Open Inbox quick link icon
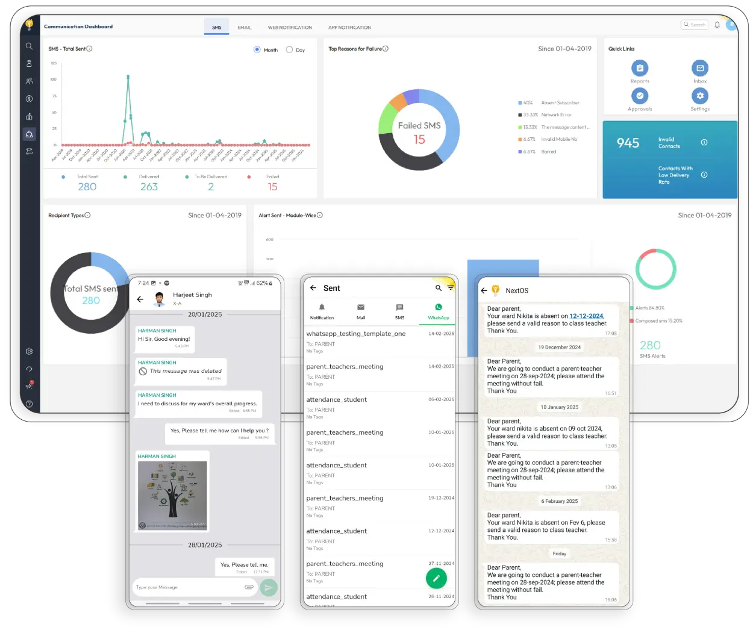The image size is (753, 633). [700, 68]
